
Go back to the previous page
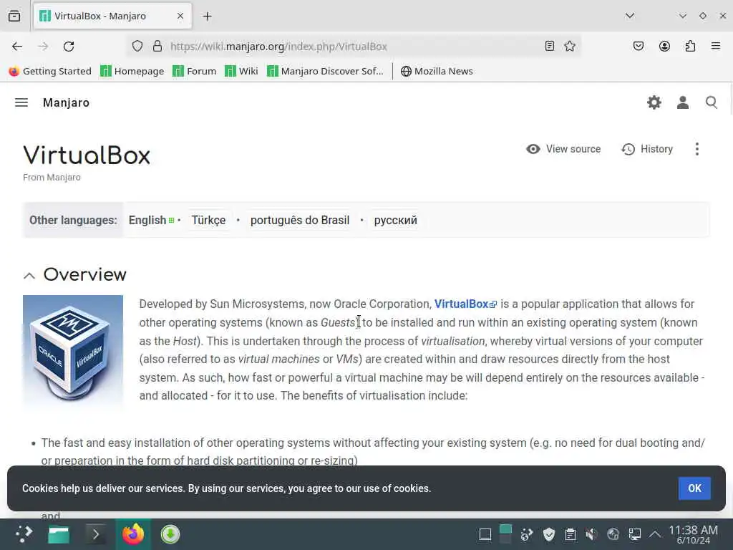[x=17, y=47]
